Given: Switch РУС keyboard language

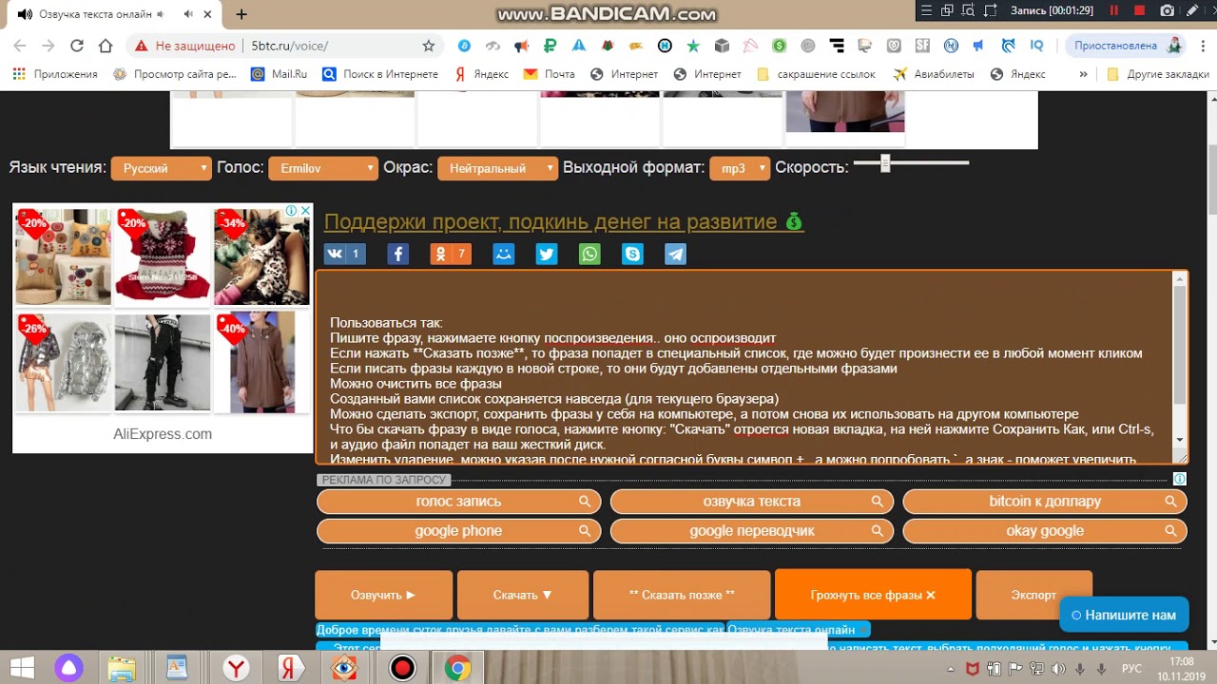Looking at the screenshot, I should coord(1131,670).
